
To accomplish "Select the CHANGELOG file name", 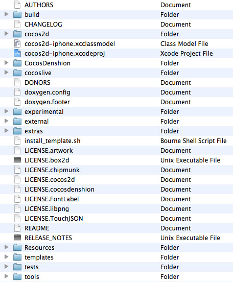I will coord(43,25).
